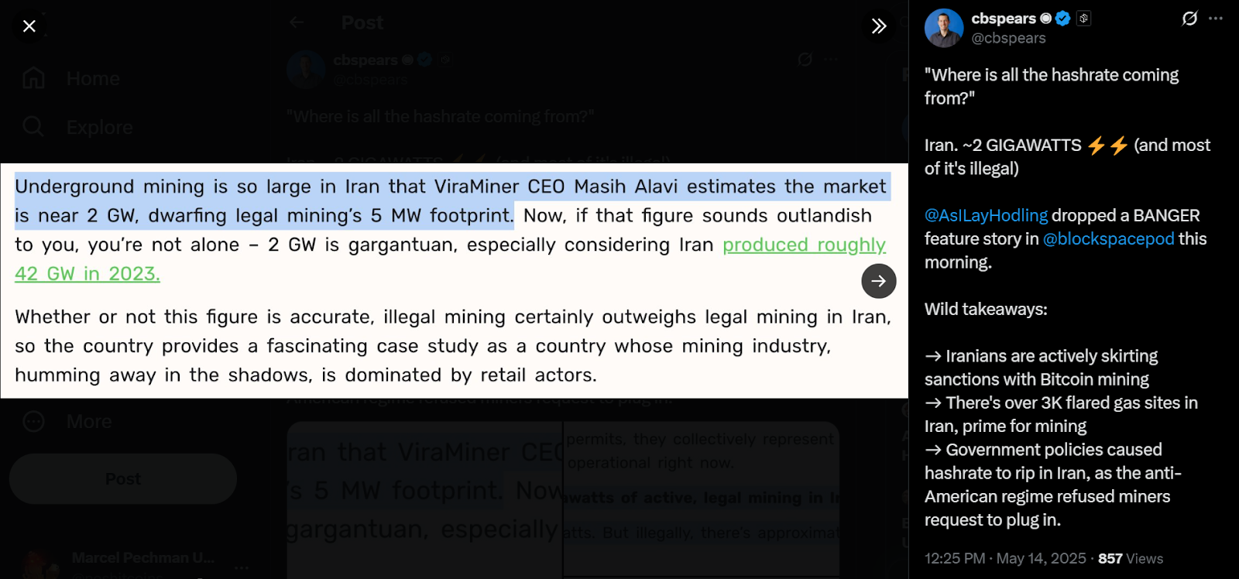
Task: Click the green 'produced roughly' link in image
Action: 803,245
